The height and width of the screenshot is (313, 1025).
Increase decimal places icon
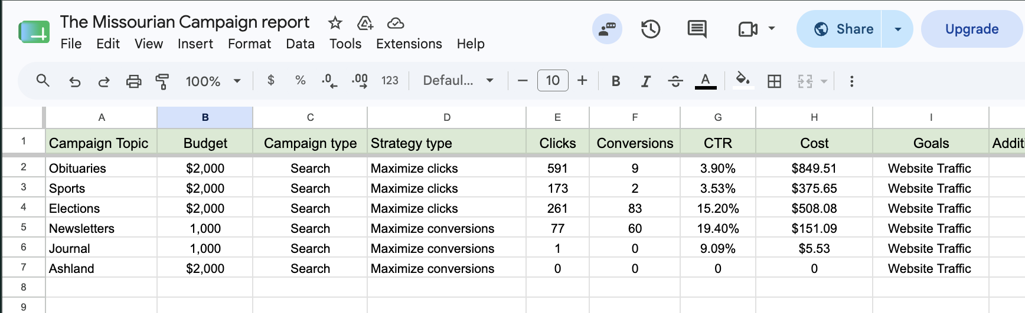tap(360, 81)
